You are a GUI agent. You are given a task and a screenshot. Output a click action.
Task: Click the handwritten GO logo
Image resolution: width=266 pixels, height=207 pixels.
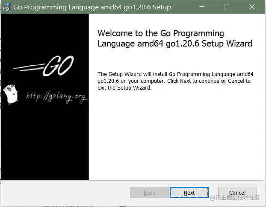44,66
